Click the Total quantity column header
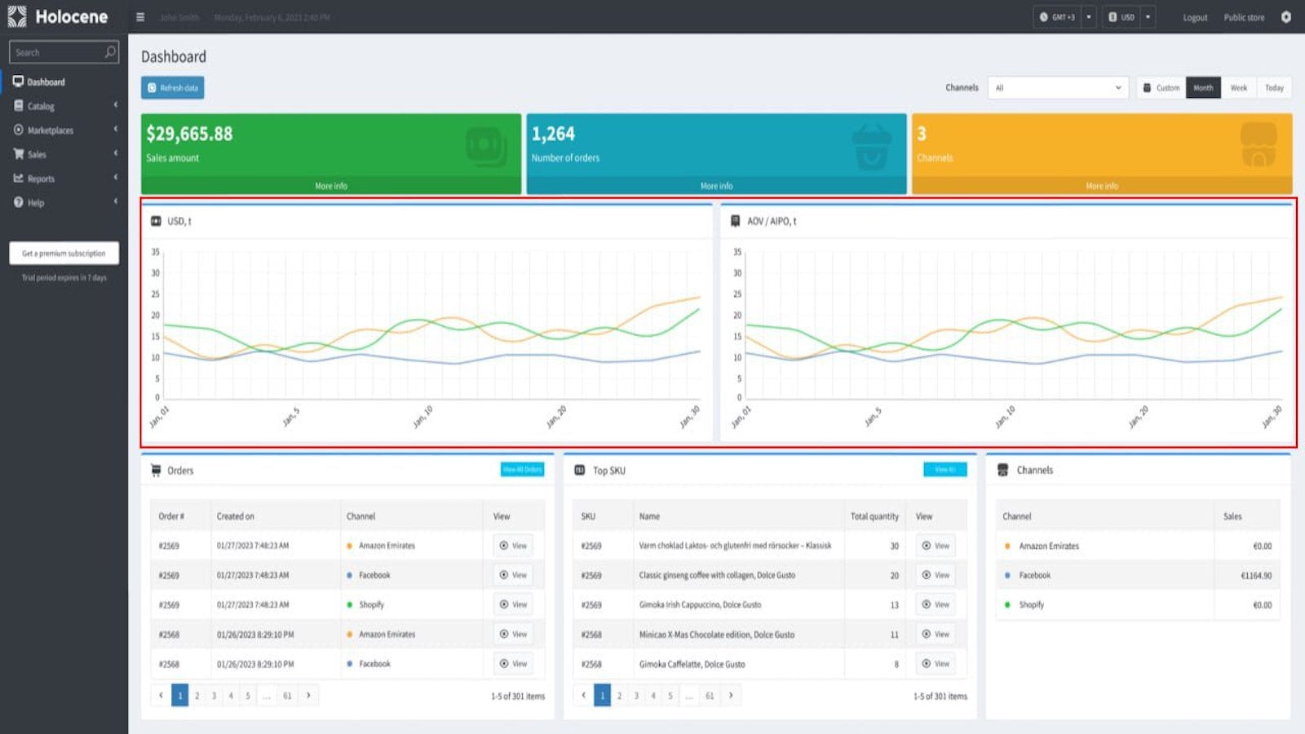Viewport: 1305px width, 734px height. [x=874, y=516]
